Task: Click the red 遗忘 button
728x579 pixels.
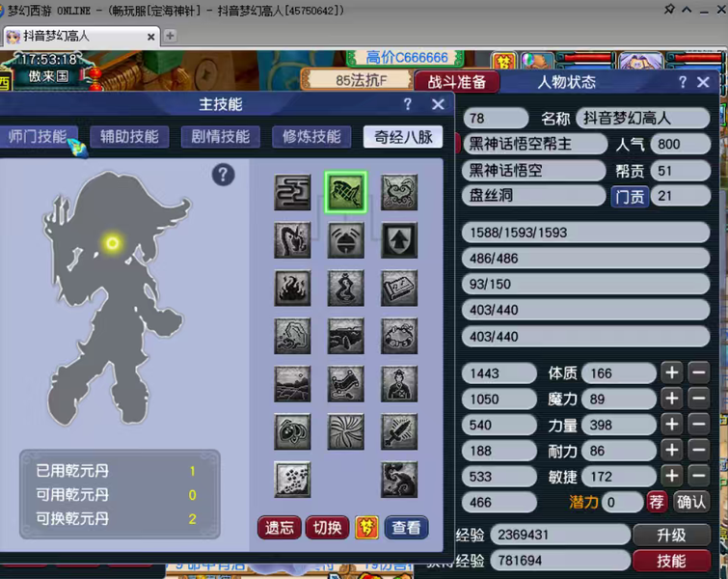Action: 279,528
